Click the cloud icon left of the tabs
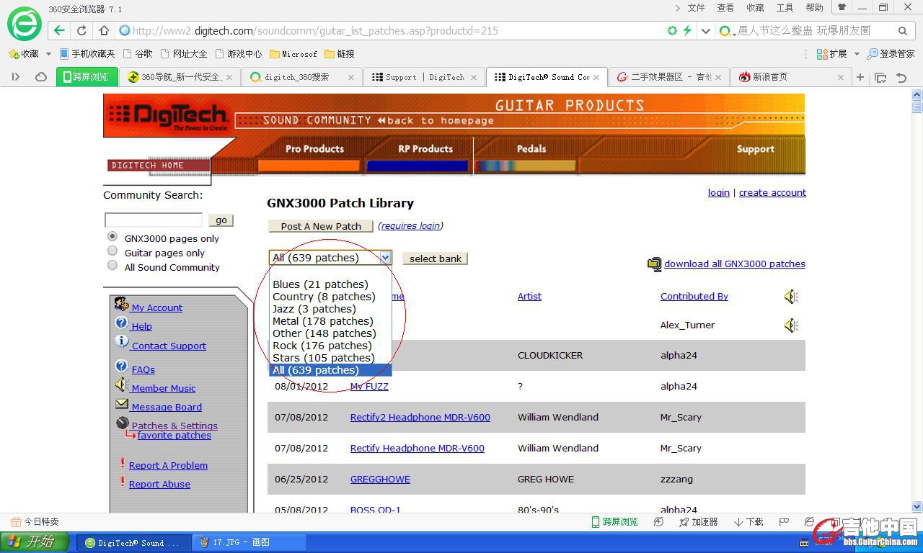The image size is (923, 553). [x=41, y=77]
